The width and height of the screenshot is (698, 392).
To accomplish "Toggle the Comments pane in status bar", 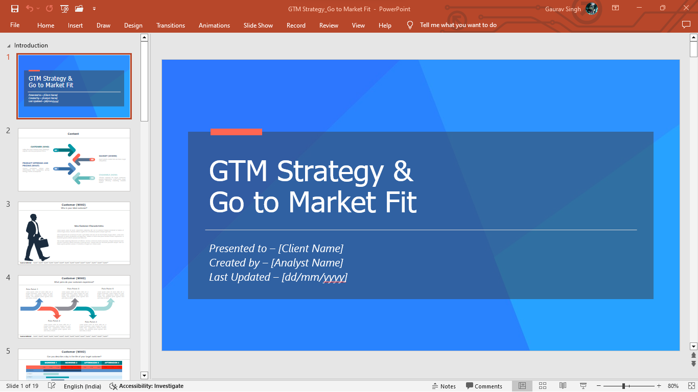I will [484, 386].
